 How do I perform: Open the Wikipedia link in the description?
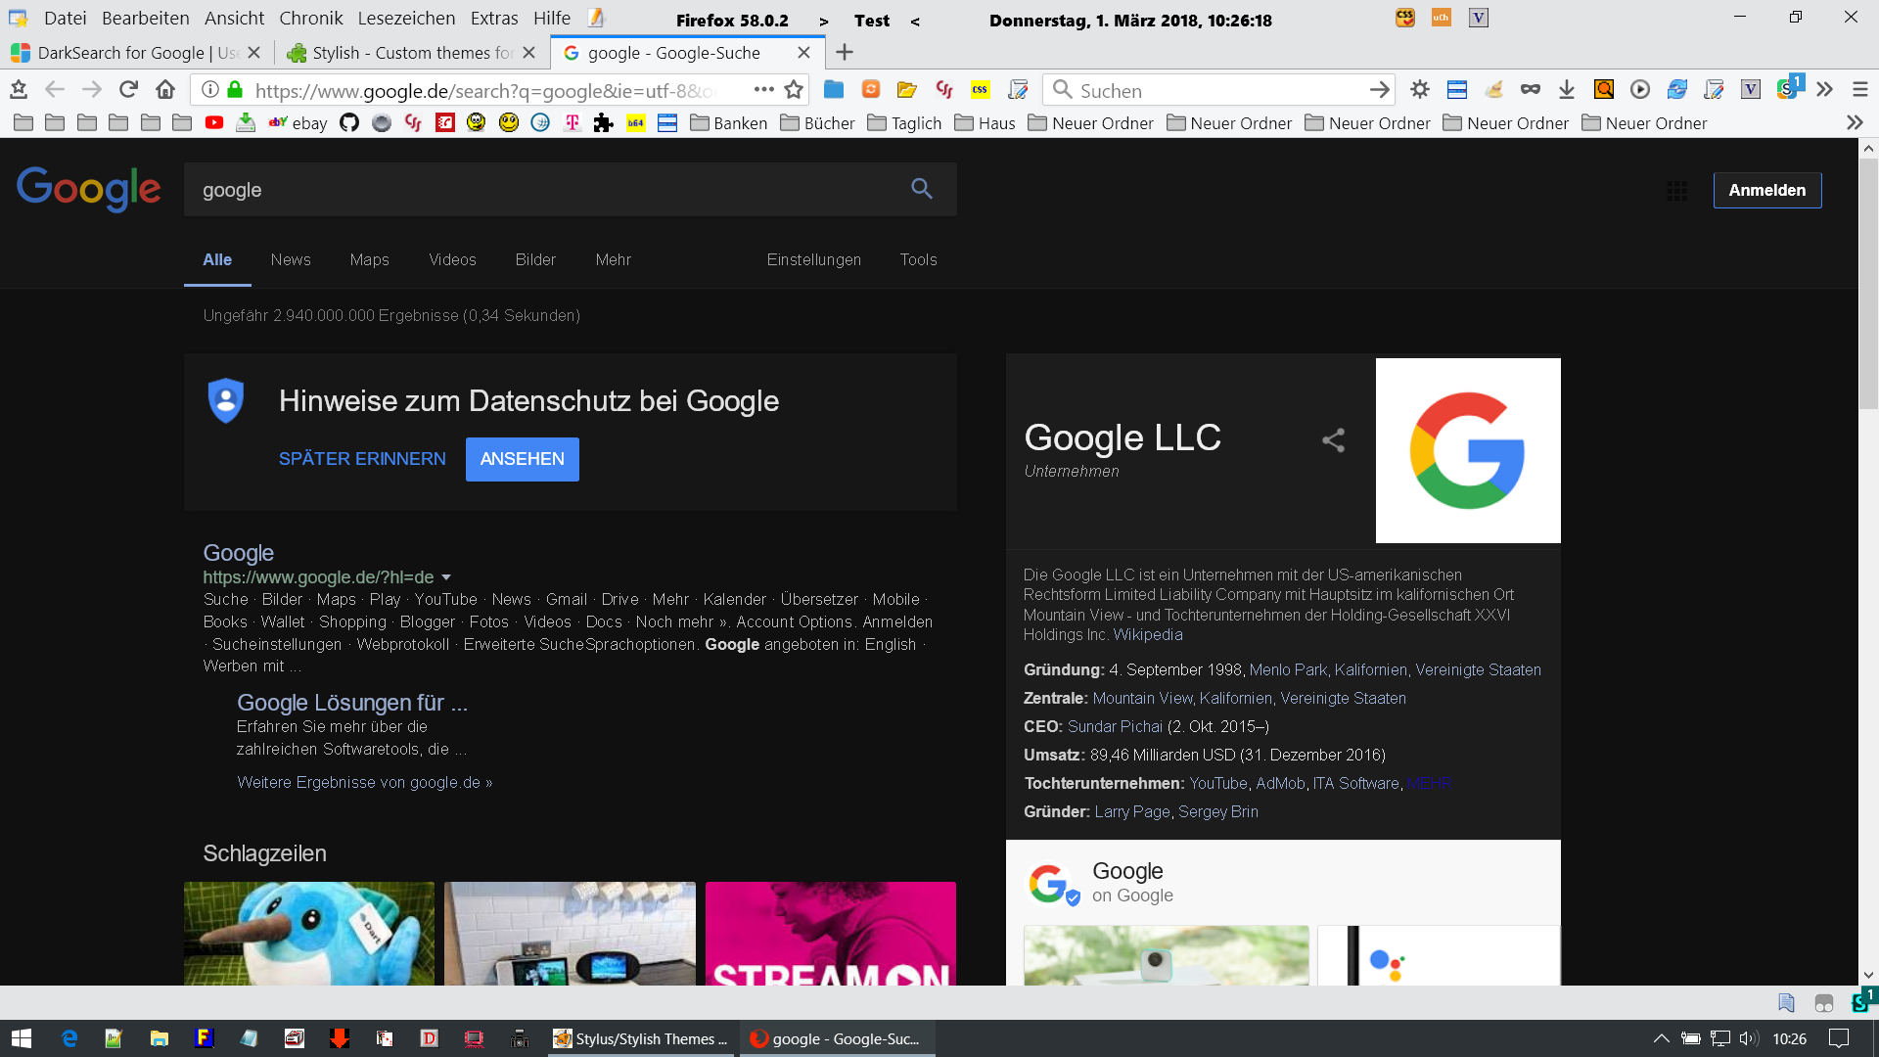pos(1147,634)
